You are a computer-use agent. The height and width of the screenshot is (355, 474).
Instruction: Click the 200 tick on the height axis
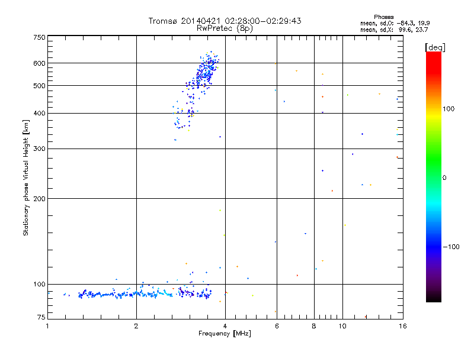[39, 199]
